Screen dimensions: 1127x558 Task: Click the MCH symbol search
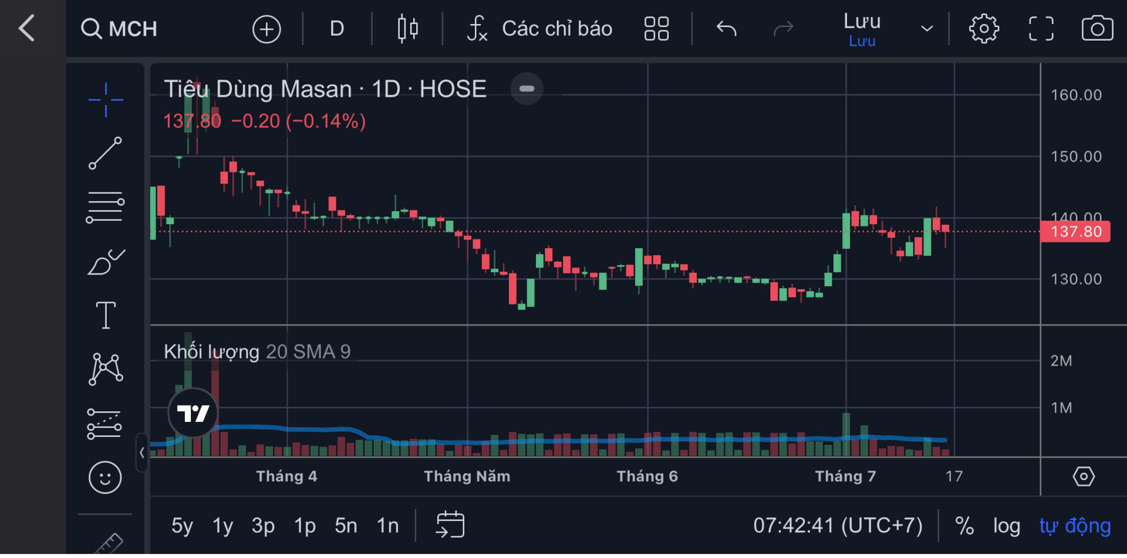[119, 29]
